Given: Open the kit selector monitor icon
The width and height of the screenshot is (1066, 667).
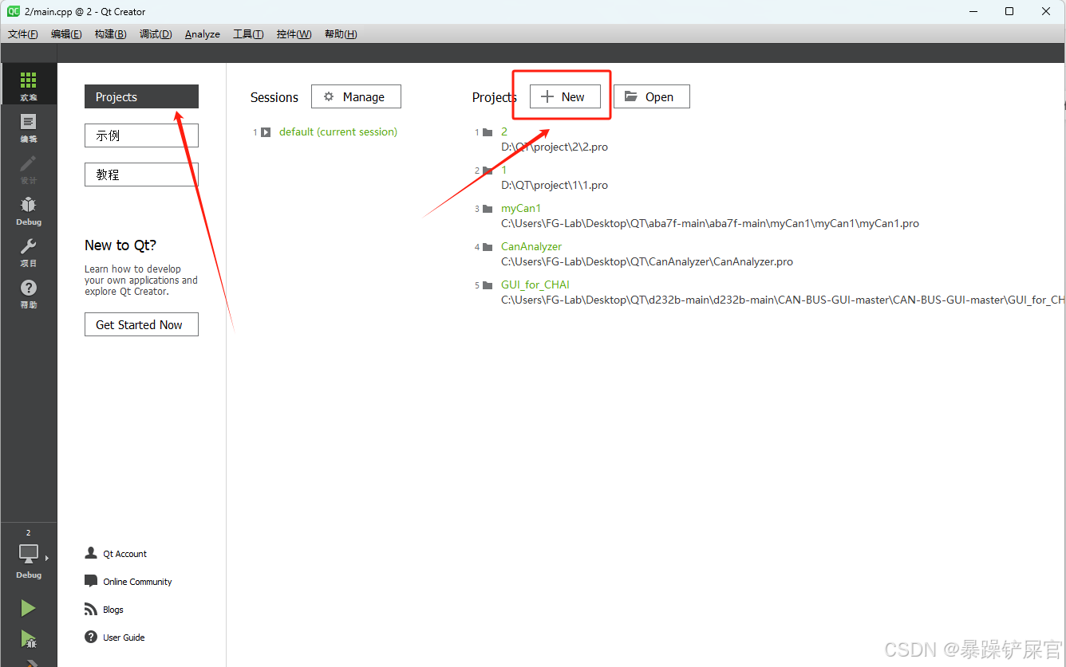Looking at the screenshot, I should 29,552.
